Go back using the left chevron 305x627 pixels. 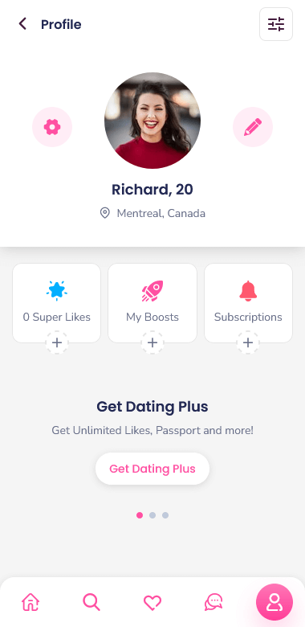[x=22, y=24]
